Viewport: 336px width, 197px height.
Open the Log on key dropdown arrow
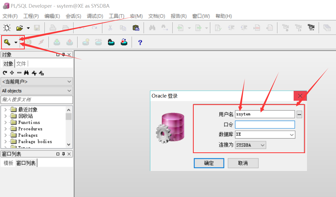[x=16, y=42]
